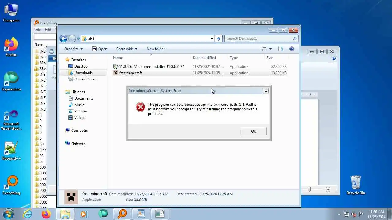
Task: Click Microsoft Visual Studio desktop icon
Action: 11,120
